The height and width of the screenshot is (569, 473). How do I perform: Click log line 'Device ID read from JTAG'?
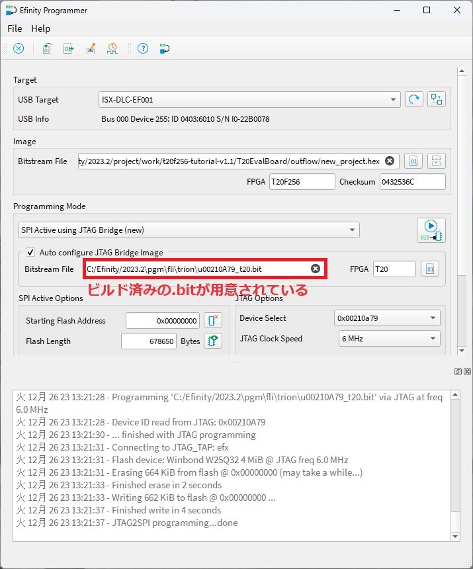(x=141, y=422)
